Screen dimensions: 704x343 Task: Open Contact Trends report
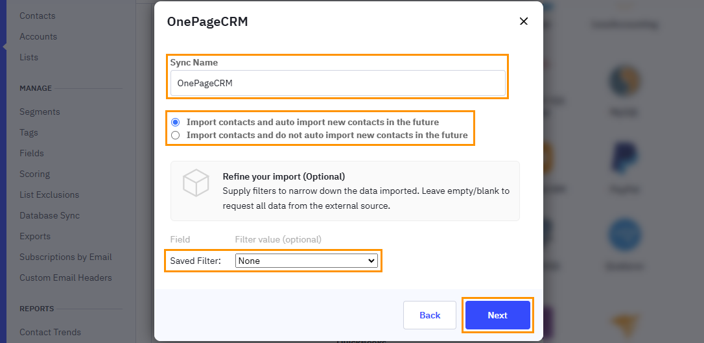tap(51, 332)
